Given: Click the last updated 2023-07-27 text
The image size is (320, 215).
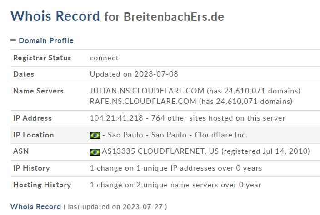Looking at the screenshot, I should click(115, 207).
